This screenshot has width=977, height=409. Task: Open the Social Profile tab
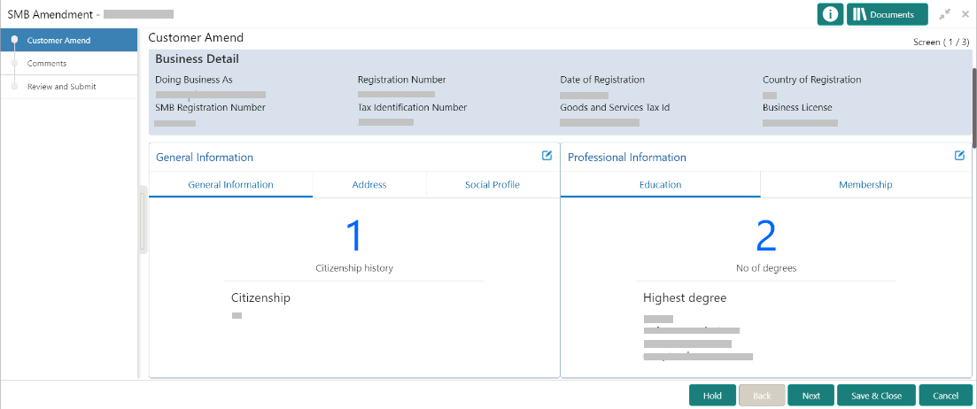(x=492, y=185)
